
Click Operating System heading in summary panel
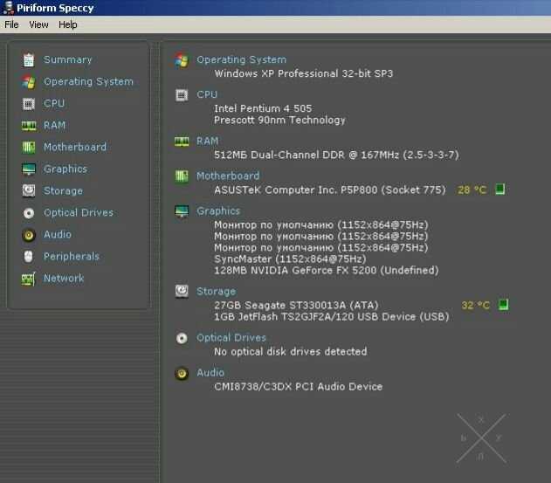(241, 59)
